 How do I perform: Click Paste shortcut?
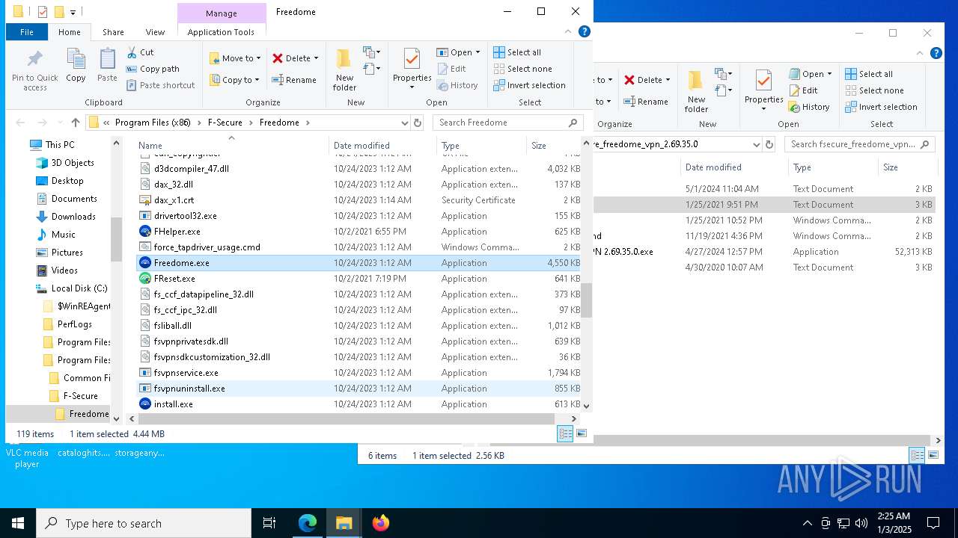[160, 85]
